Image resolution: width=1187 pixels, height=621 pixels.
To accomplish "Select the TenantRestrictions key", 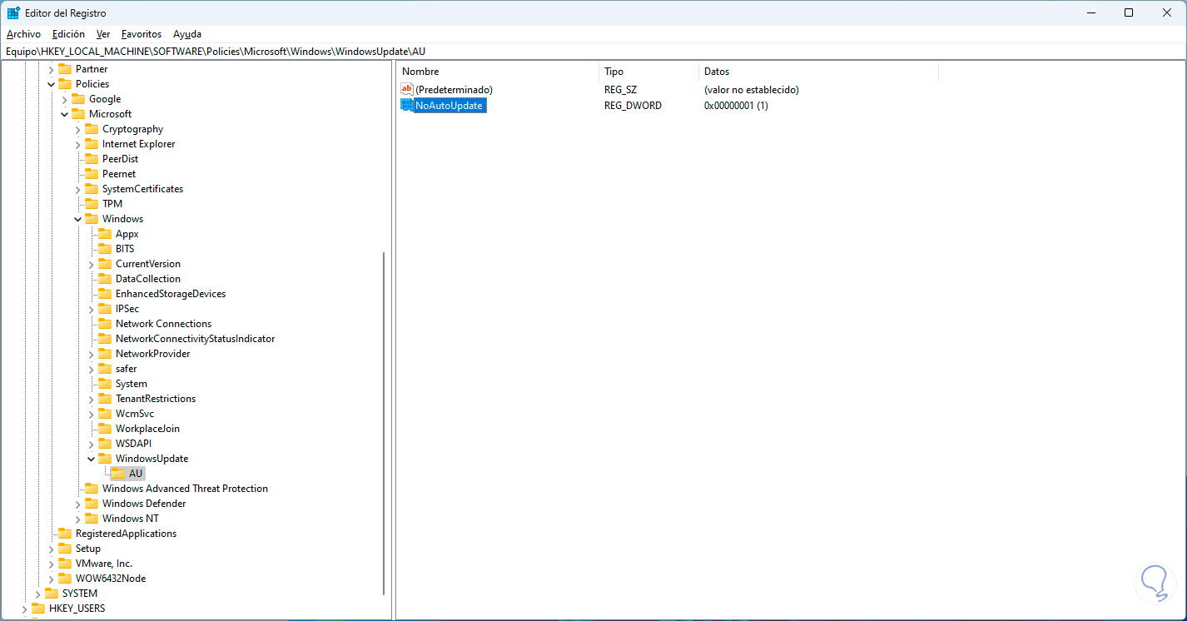I will (156, 399).
